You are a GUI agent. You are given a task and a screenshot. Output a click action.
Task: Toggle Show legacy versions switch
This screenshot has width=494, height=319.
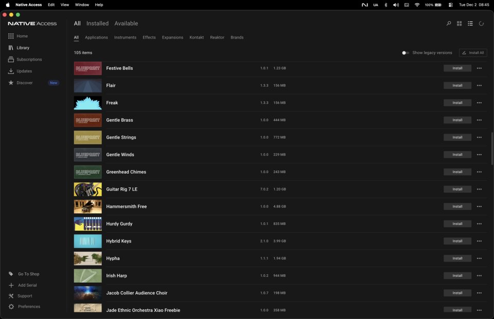[x=405, y=52]
